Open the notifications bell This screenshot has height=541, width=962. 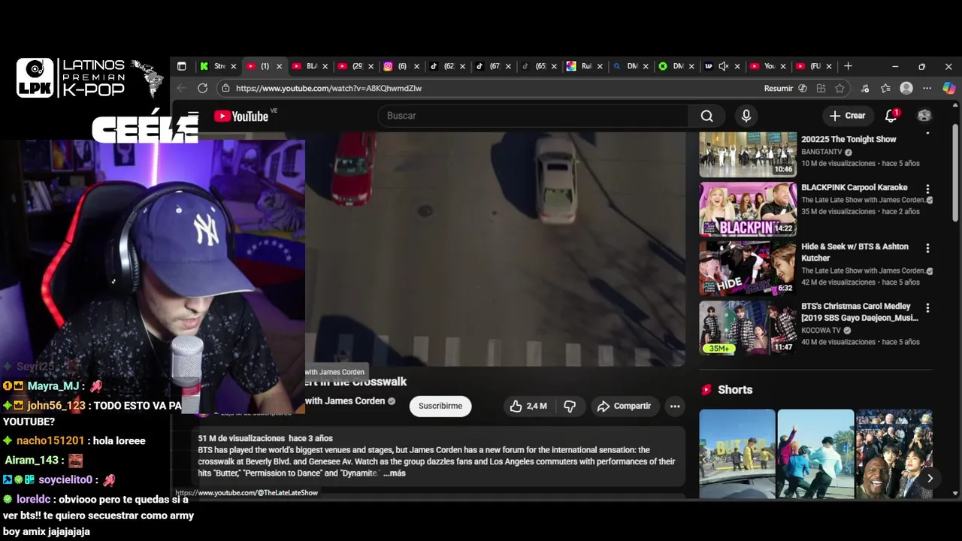tap(891, 116)
